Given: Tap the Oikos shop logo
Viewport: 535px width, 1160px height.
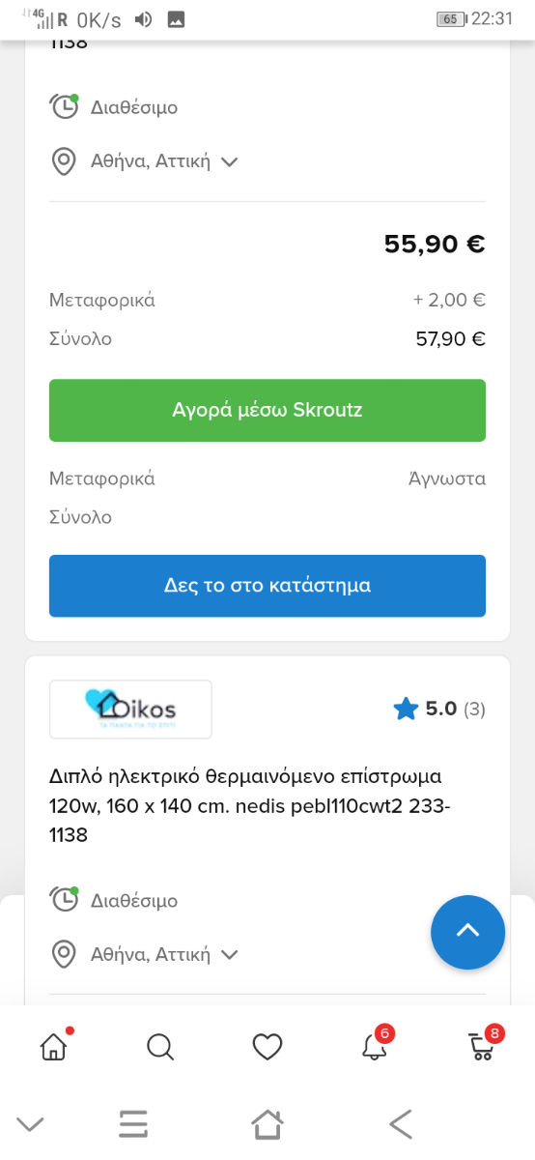Looking at the screenshot, I should (130, 710).
